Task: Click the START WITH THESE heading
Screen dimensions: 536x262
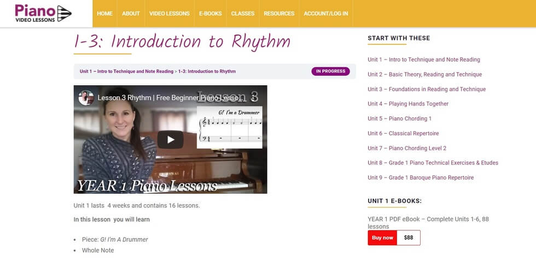Action: [x=399, y=38]
